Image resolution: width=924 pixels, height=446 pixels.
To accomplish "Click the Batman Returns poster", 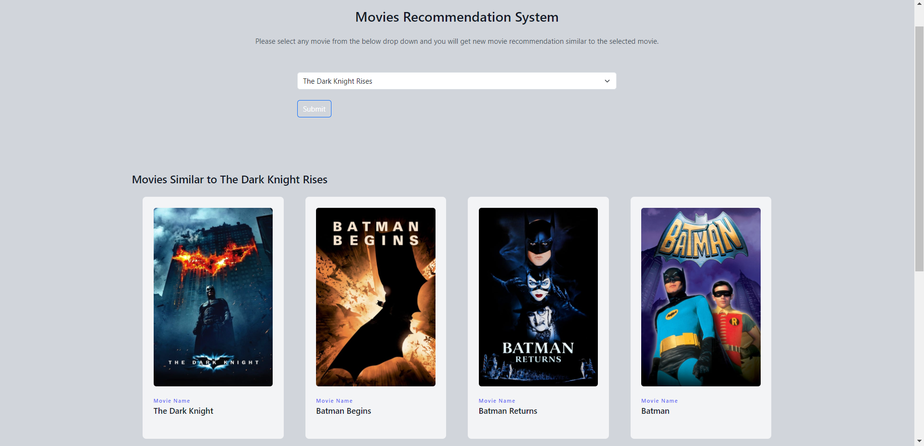I will point(538,296).
